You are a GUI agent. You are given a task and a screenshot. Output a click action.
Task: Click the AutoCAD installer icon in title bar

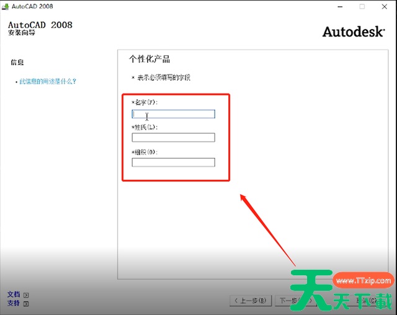[6, 7]
